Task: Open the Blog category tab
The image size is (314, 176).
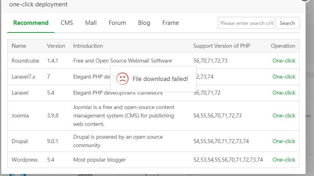Action: (x=144, y=23)
